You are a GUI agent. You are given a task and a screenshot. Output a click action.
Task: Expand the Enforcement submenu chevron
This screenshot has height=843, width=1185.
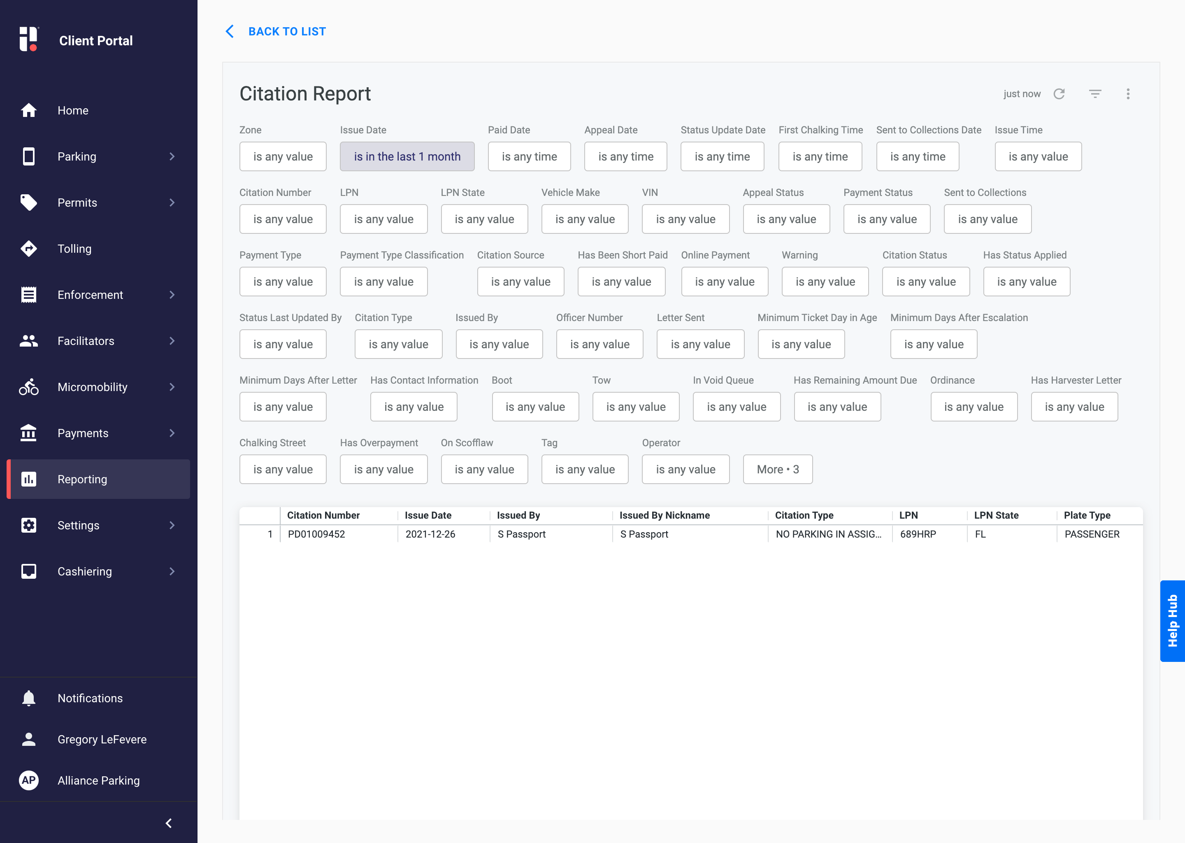[172, 295]
